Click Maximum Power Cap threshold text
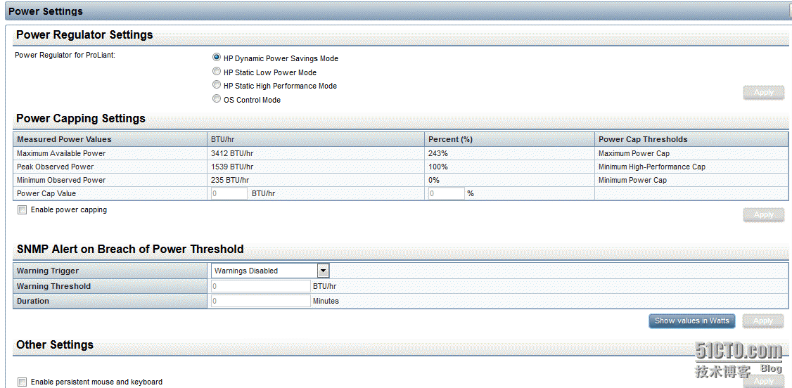 pyautogui.click(x=634, y=153)
